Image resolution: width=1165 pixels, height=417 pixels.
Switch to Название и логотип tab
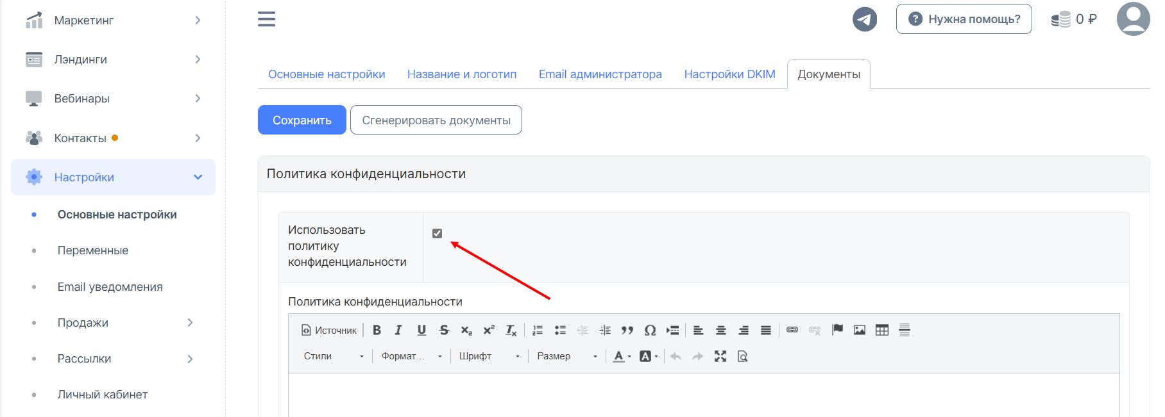[x=462, y=74]
